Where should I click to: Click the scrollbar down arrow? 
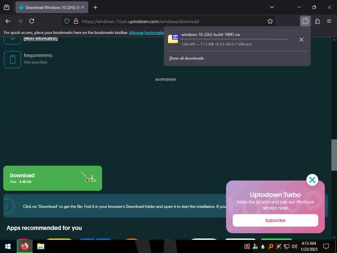334,237
